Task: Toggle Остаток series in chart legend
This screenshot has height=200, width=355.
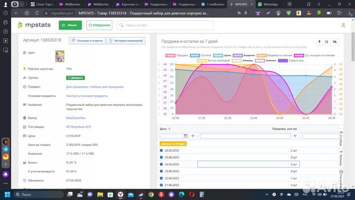Action: [x=201, y=55]
